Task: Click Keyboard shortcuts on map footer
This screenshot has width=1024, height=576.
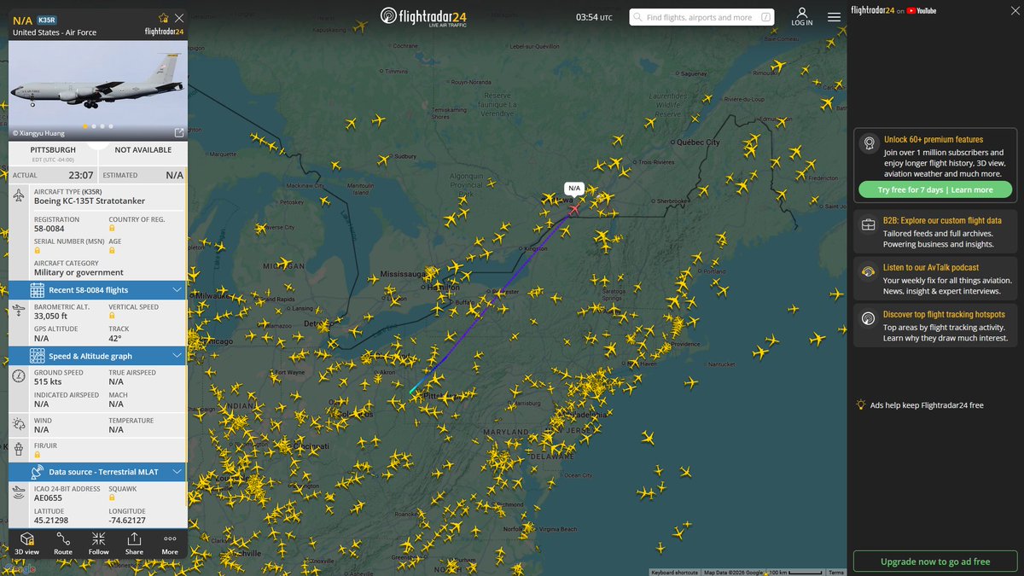Action: tap(675, 573)
